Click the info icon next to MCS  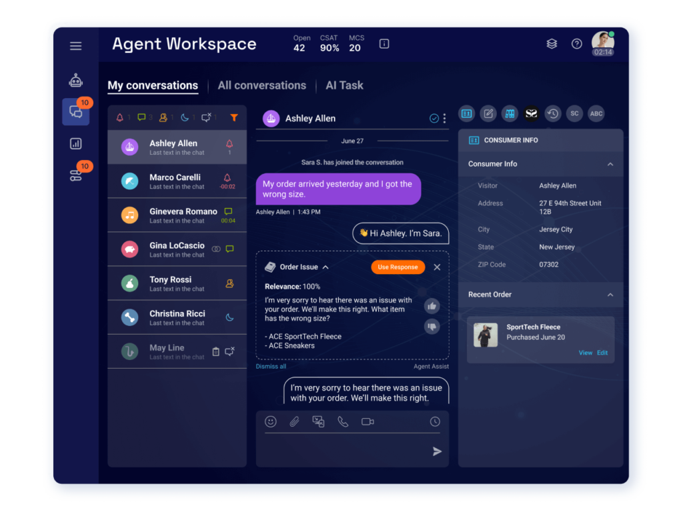click(x=384, y=43)
